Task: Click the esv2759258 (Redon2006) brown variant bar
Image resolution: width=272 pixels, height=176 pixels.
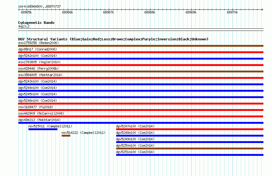Action: [141, 46]
